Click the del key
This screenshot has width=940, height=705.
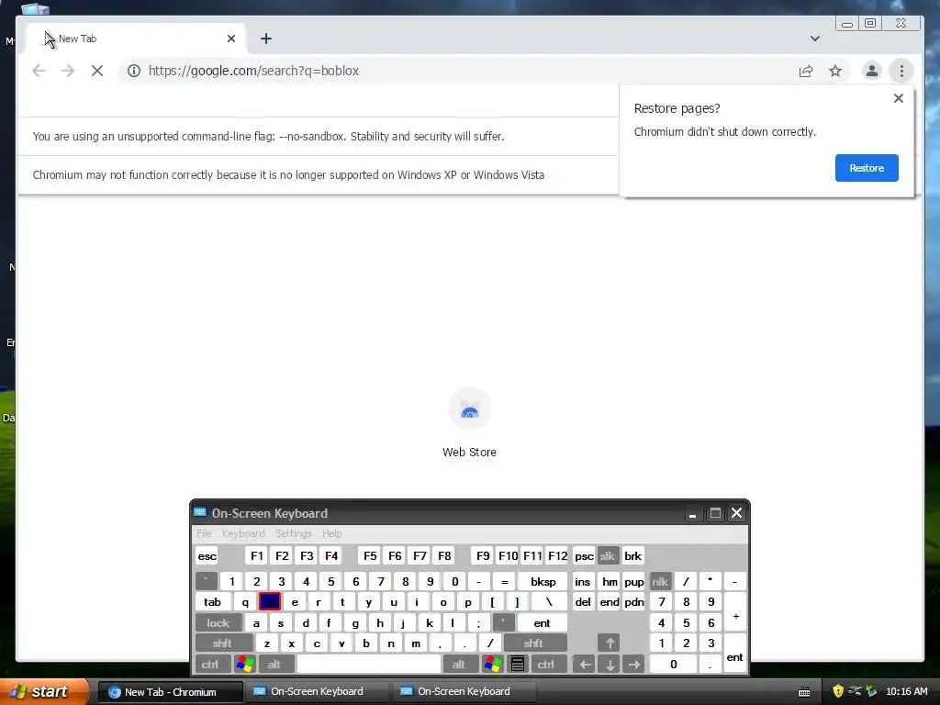(x=583, y=602)
